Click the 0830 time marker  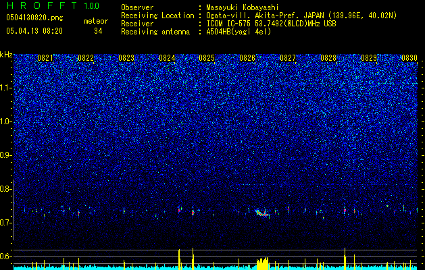pos(409,58)
